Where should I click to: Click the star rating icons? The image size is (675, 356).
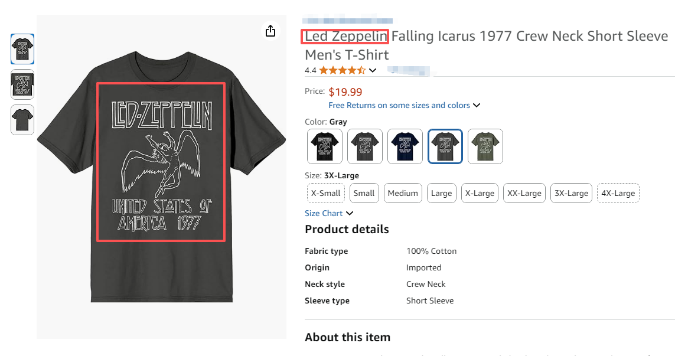(343, 71)
